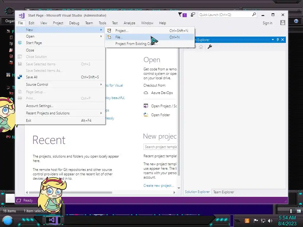The image size is (303, 227).
Task: Open the Test menu
Action: pos(115,23)
